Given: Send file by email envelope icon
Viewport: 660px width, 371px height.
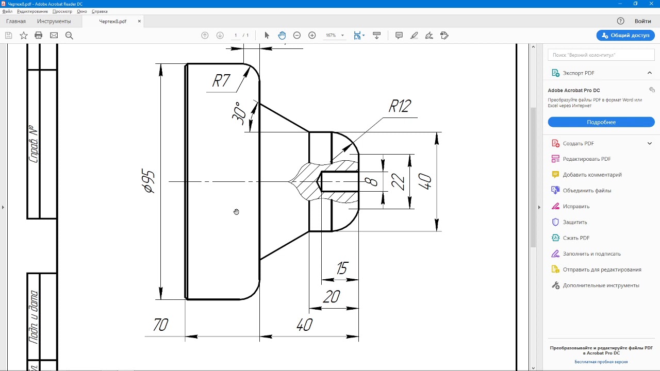Looking at the screenshot, I should click(x=54, y=36).
